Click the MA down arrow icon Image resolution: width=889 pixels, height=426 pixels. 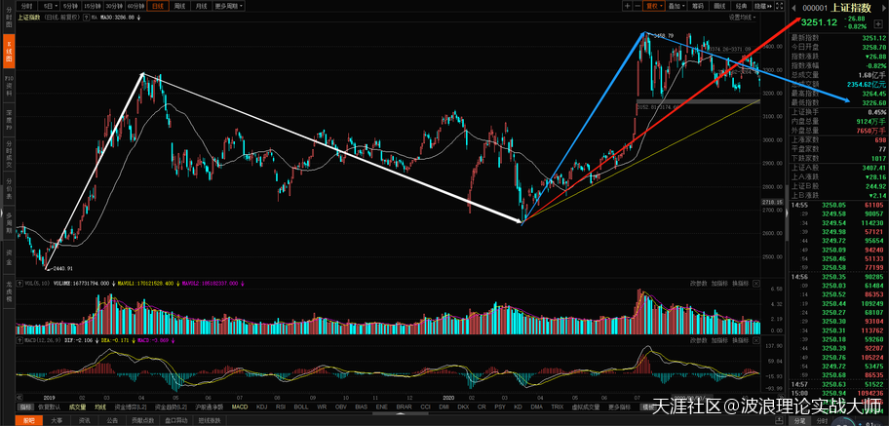(x=139, y=17)
